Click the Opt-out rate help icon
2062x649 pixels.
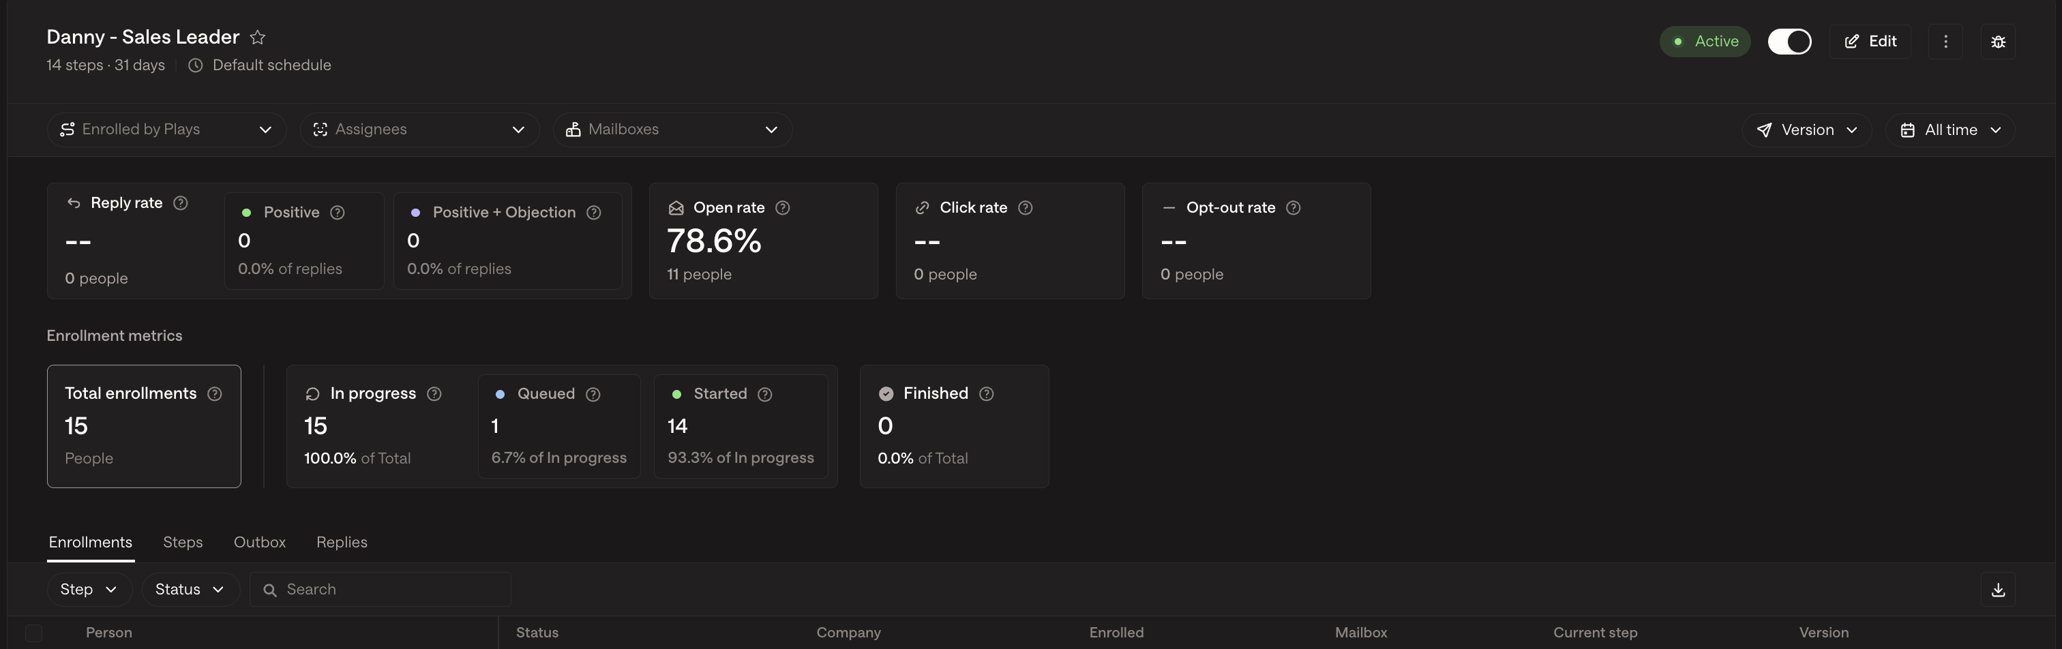click(1293, 208)
